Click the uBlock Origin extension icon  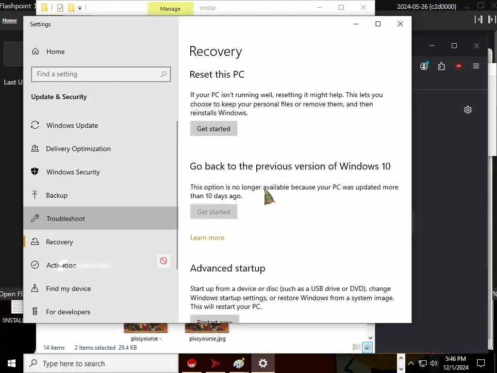(458, 66)
